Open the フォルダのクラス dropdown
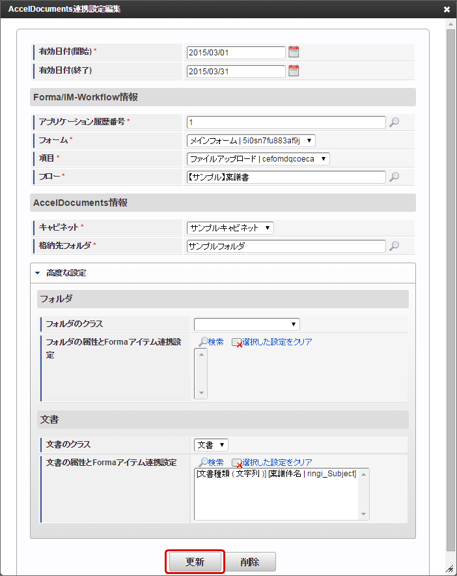This screenshot has height=576, width=457. pyautogui.click(x=247, y=324)
